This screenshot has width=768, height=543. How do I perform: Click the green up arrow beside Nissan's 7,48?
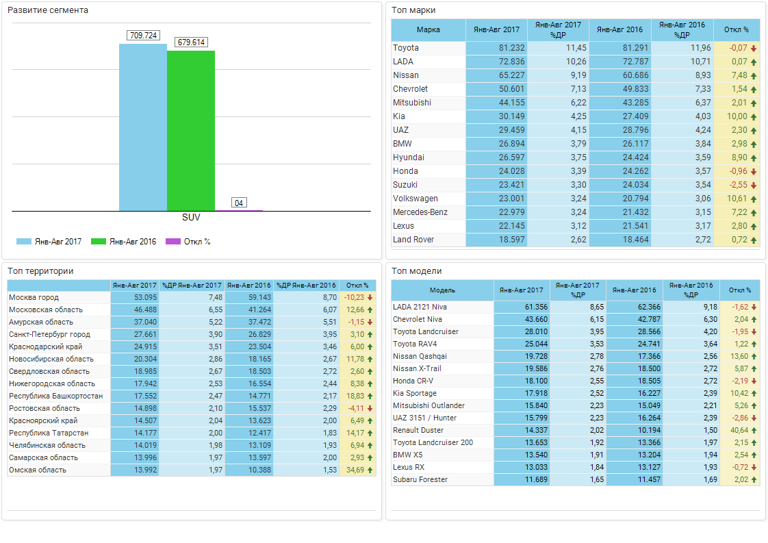click(754, 76)
